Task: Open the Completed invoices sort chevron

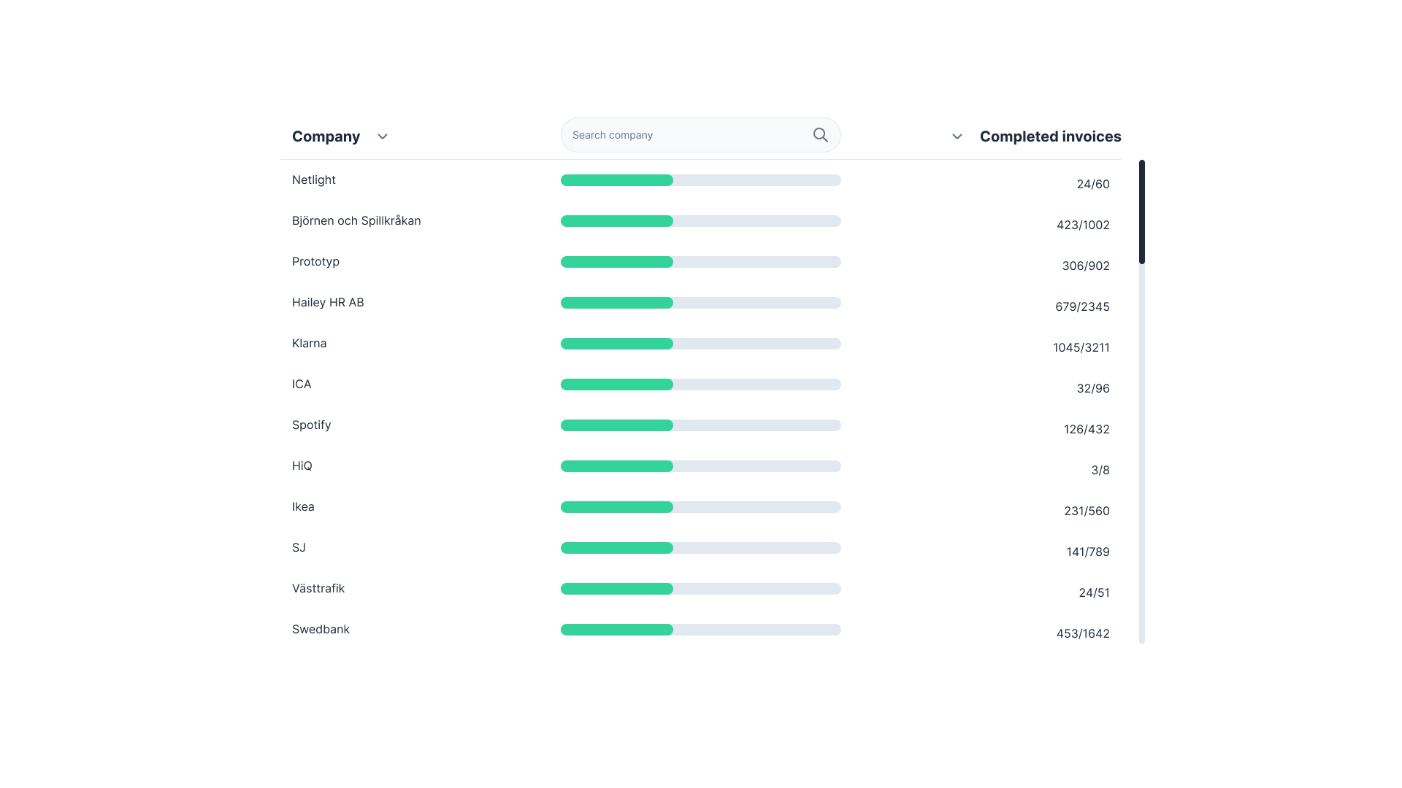Action: [957, 136]
